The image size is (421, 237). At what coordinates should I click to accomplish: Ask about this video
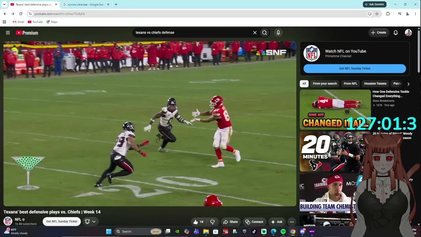pyautogui.click(x=277, y=222)
